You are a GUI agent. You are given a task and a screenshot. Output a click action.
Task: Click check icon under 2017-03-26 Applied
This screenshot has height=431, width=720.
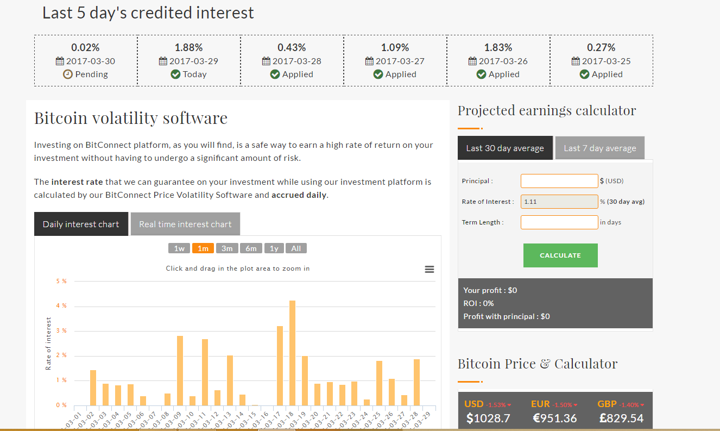pyautogui.click(x=481, y=74)
